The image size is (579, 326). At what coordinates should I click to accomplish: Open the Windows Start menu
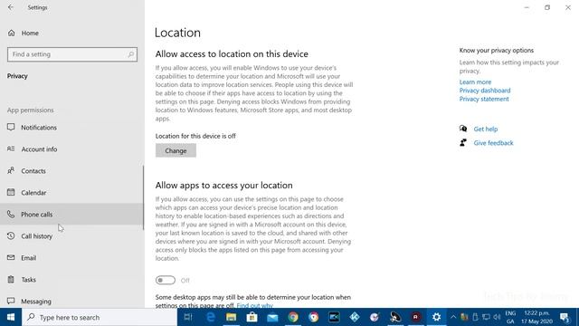11,317
